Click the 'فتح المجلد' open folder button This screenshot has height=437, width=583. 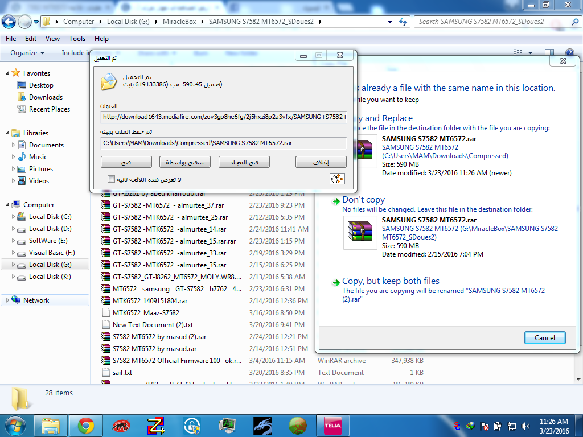[244, 162]
